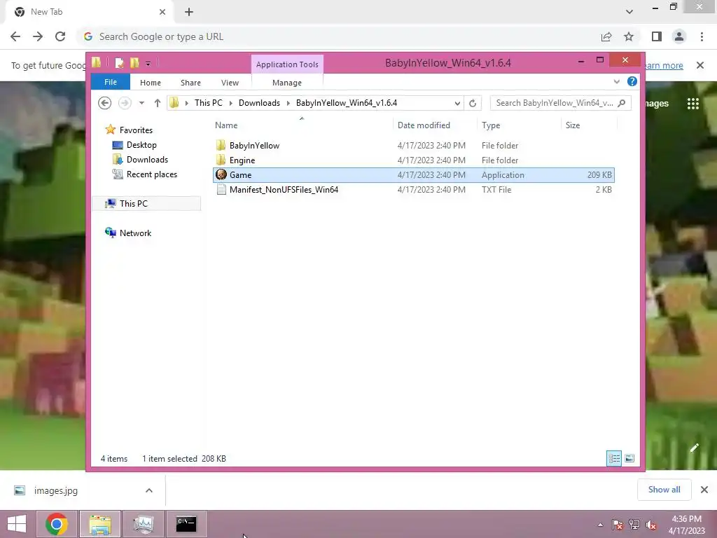717x538 pixels.
Task: Customize Chrome page pencil icon
Action: (x=694, y=448)
